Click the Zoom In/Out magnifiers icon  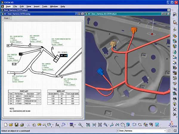pyautogui.click(x=105, y=125)
